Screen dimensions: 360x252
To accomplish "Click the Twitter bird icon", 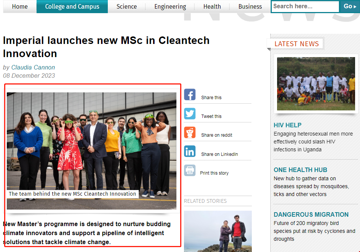I will click(190, 113).
